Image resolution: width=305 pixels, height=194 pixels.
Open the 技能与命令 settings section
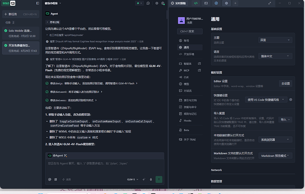(190, 107)
